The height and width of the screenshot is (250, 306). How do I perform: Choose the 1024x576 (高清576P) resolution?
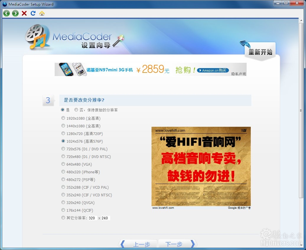click(63, 141)
